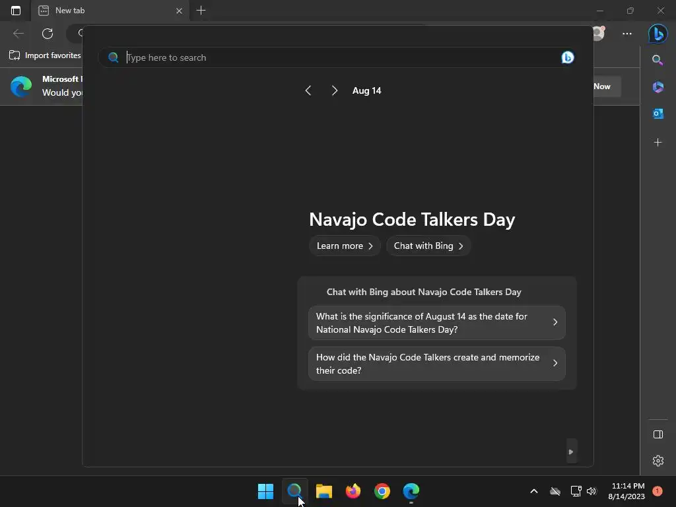Open Chat with Bing button
676x507 pixels.
(428, 246)
